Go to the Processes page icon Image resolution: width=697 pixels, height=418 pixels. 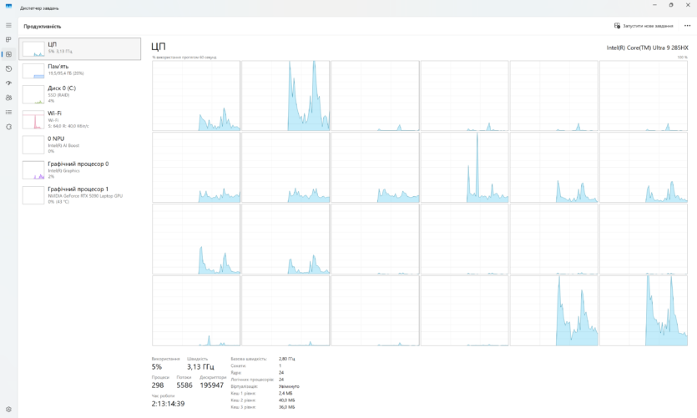[x=8, y=39]
